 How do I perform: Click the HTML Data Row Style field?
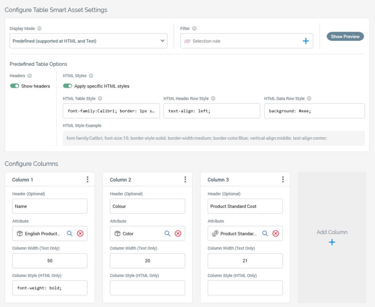(x=314, y=111)
